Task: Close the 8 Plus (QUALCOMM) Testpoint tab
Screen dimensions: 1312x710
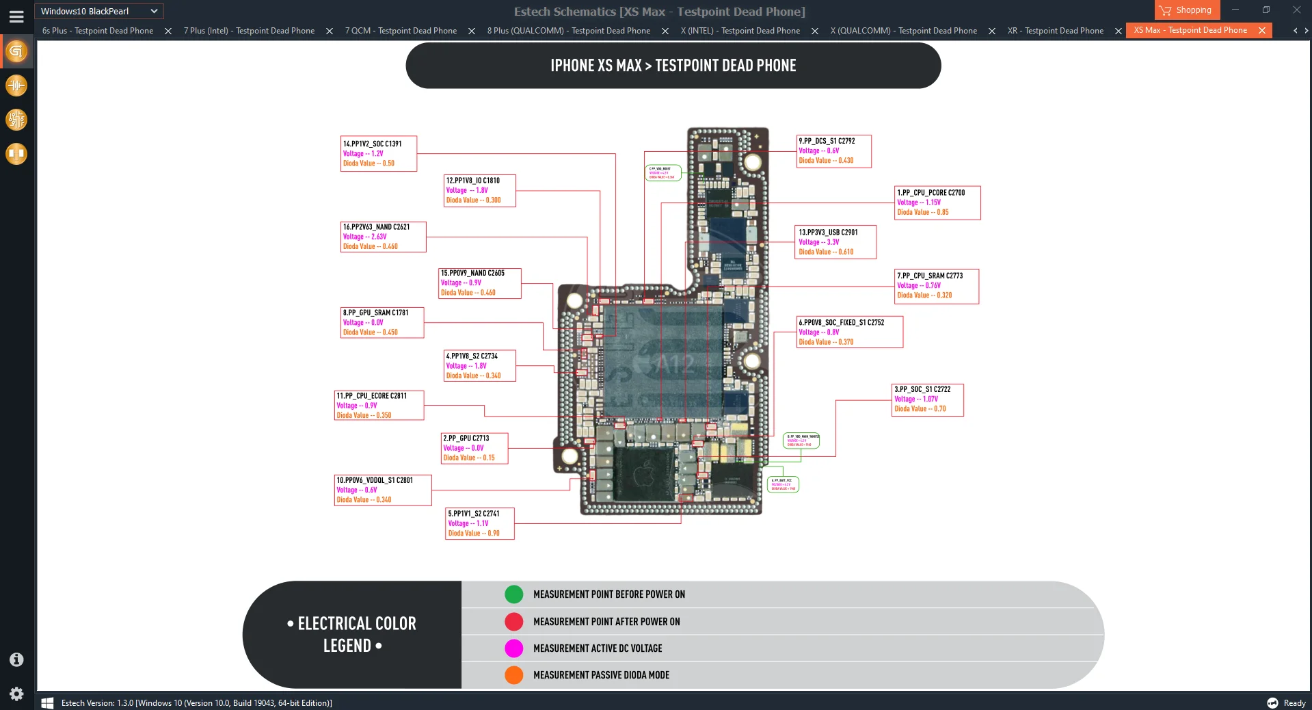Action: pyautogui.click(x=665, y=31)
